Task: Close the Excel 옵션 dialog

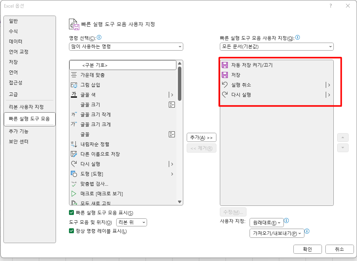Action: click(347, 6)
